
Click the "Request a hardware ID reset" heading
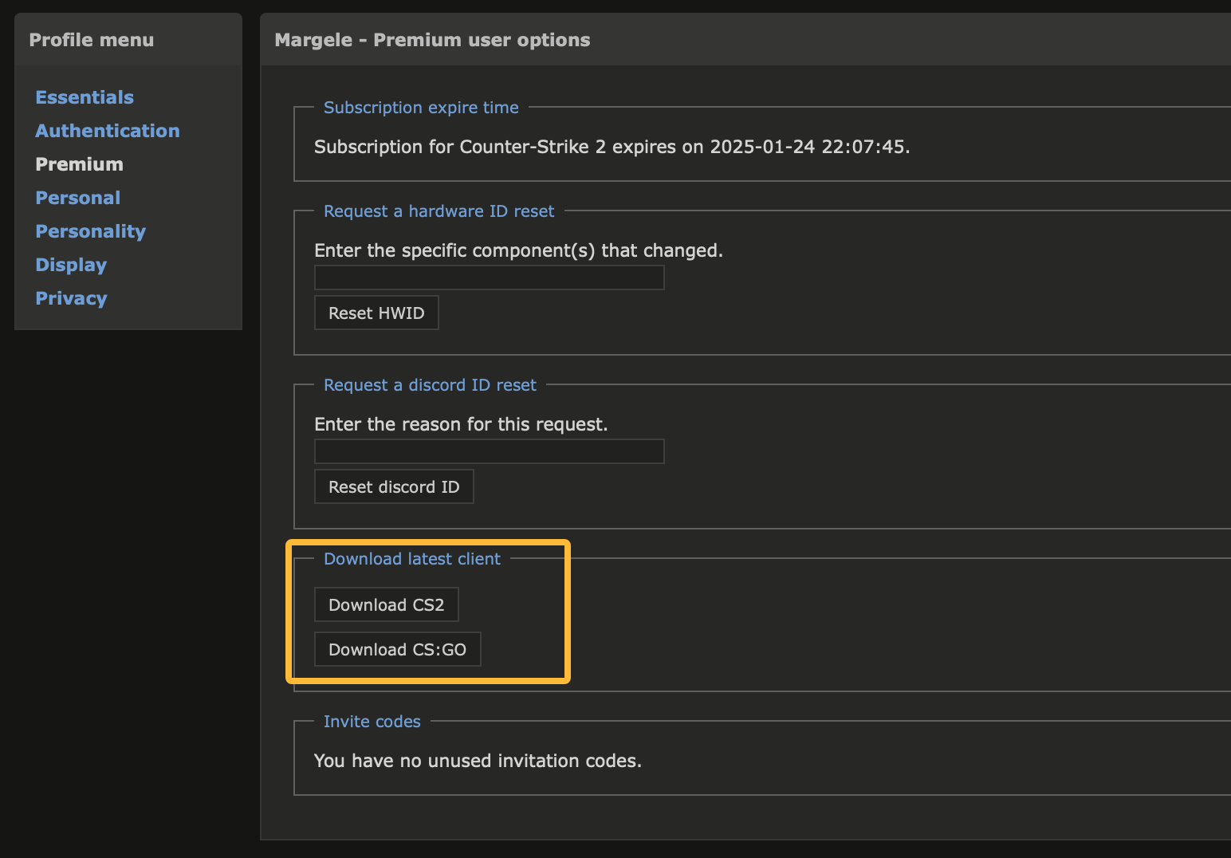tap(439, 211)
